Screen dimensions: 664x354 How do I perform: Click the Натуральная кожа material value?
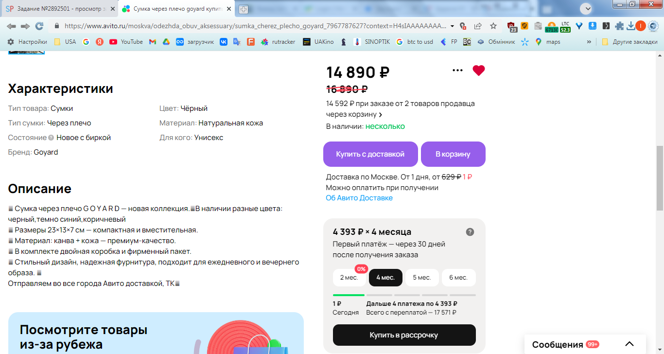(x=231, y=123)
